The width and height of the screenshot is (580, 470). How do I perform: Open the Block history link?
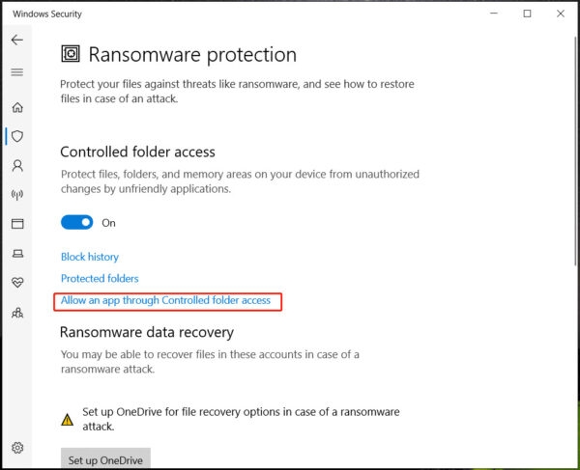tap(90, 257)
